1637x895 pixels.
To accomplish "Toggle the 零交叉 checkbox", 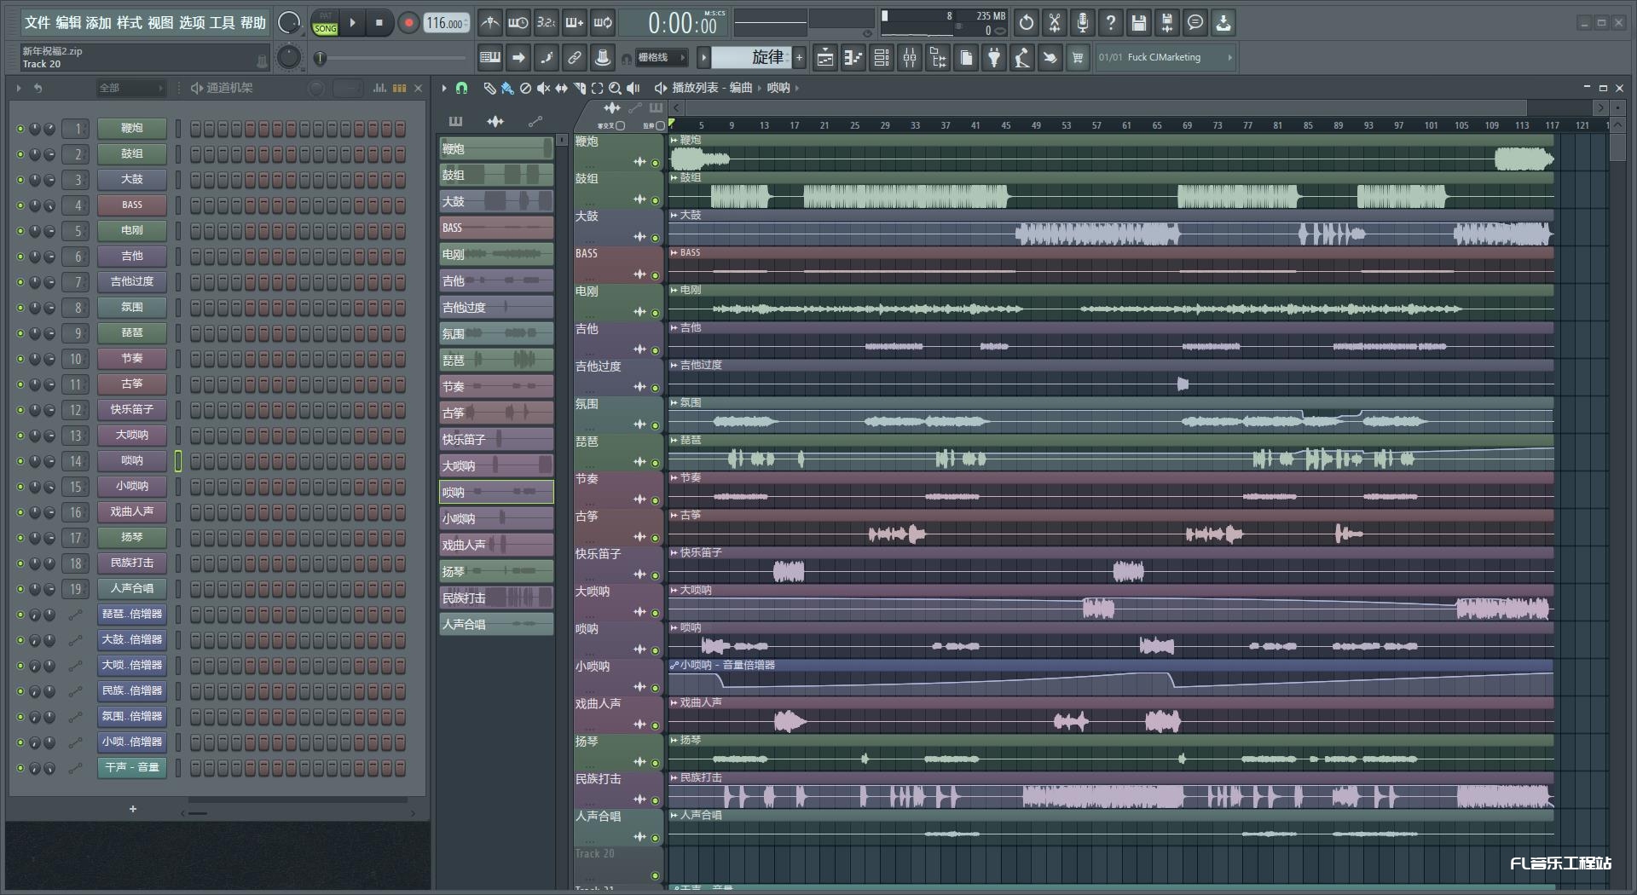I will pyautogui.click(x=621, y=125).
